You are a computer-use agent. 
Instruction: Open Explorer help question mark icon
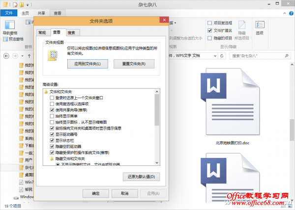[x=291, y=13]
